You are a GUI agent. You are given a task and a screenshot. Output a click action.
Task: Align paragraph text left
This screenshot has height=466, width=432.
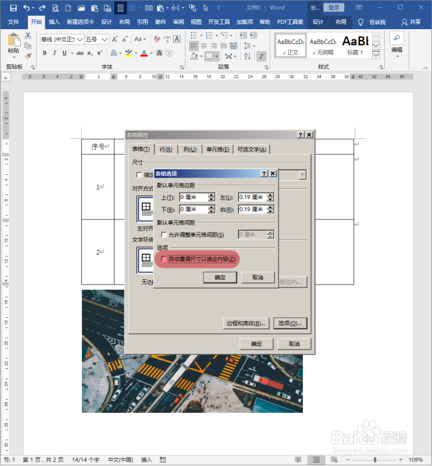[194, 46]
